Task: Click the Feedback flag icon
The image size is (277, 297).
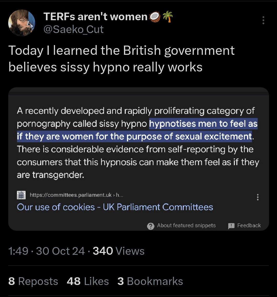Action: (x=231, y=226)
